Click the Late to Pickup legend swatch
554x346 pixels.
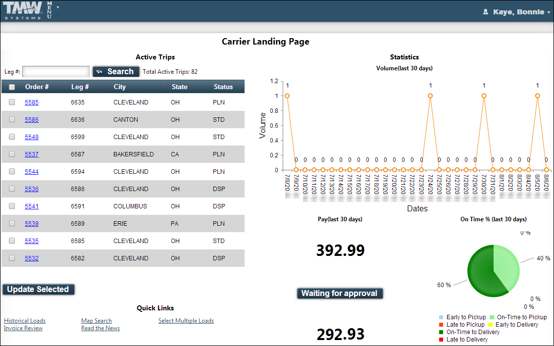click(441, 324)
